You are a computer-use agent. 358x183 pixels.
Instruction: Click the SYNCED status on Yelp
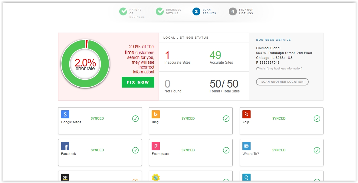pos(279,118)
